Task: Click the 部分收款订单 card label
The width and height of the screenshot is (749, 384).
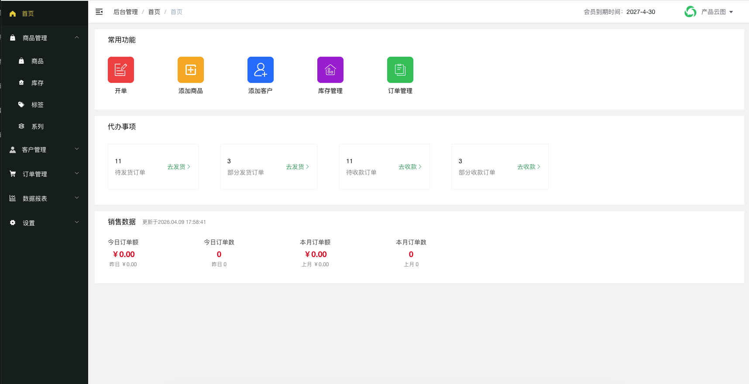Action: (477, 172)
